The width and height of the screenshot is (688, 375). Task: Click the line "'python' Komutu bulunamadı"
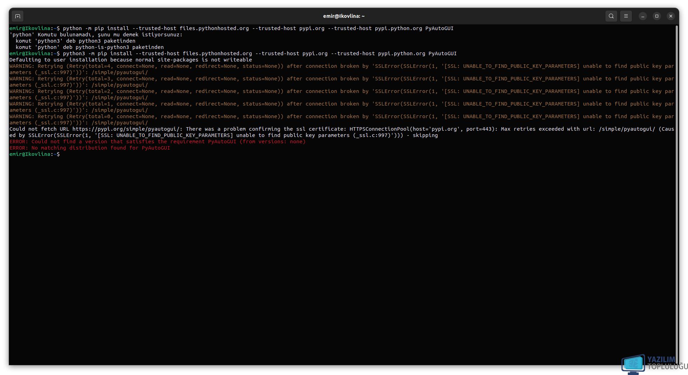96,35
